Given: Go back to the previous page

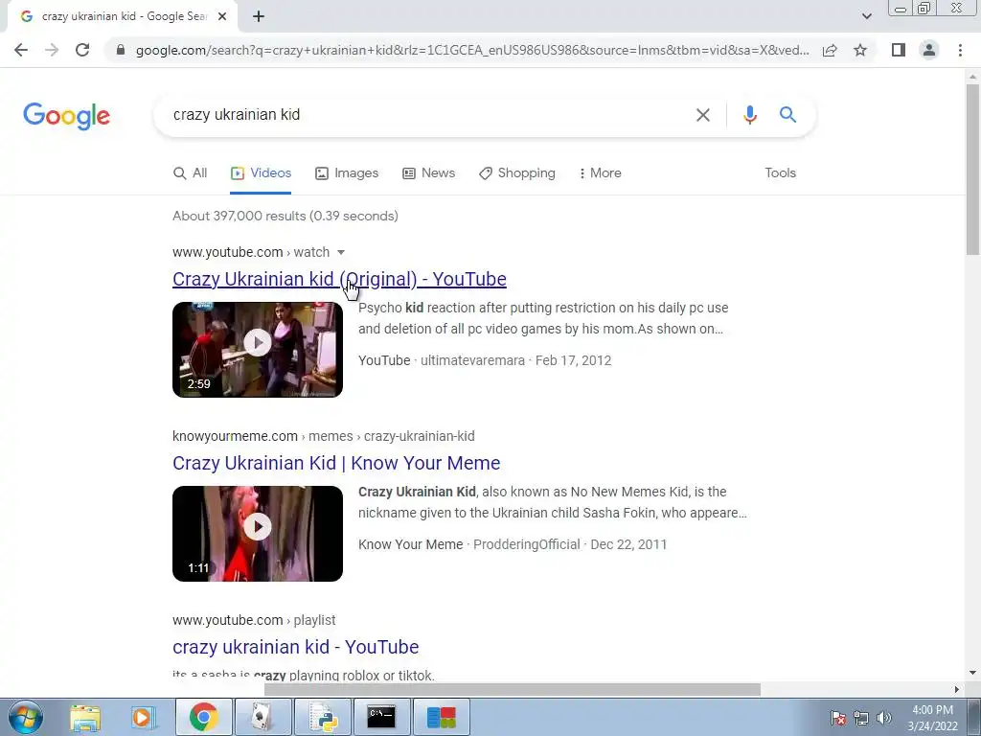Looking at the screenshot, I should [x=21, y=50].
